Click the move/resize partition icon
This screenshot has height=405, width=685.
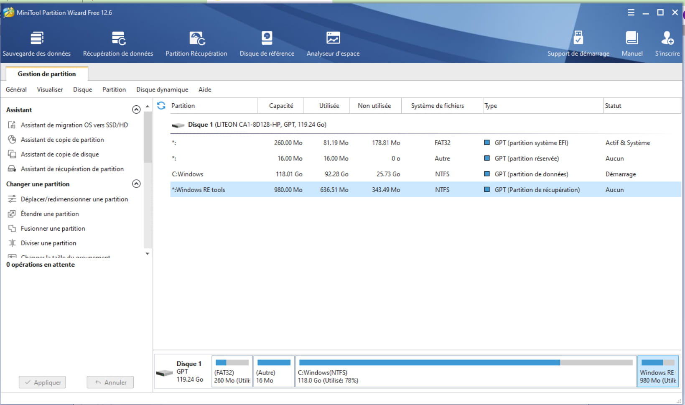coord(12,199)
